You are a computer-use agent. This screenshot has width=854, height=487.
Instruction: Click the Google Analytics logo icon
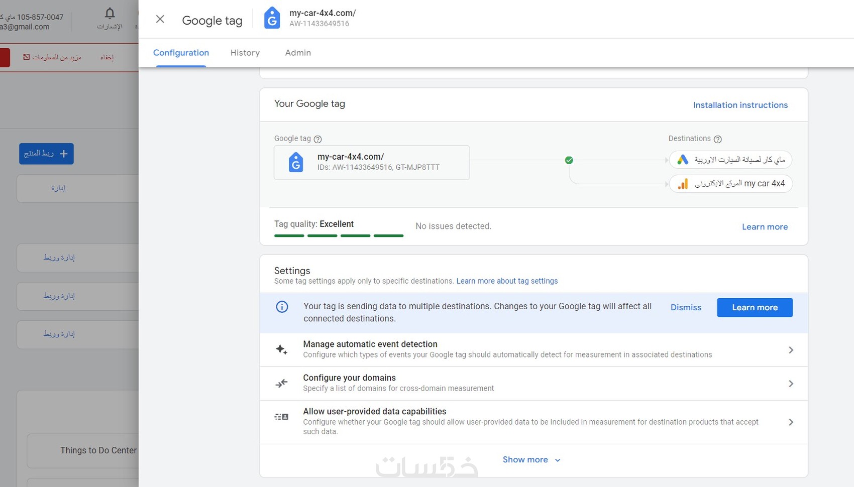point(682,184)
